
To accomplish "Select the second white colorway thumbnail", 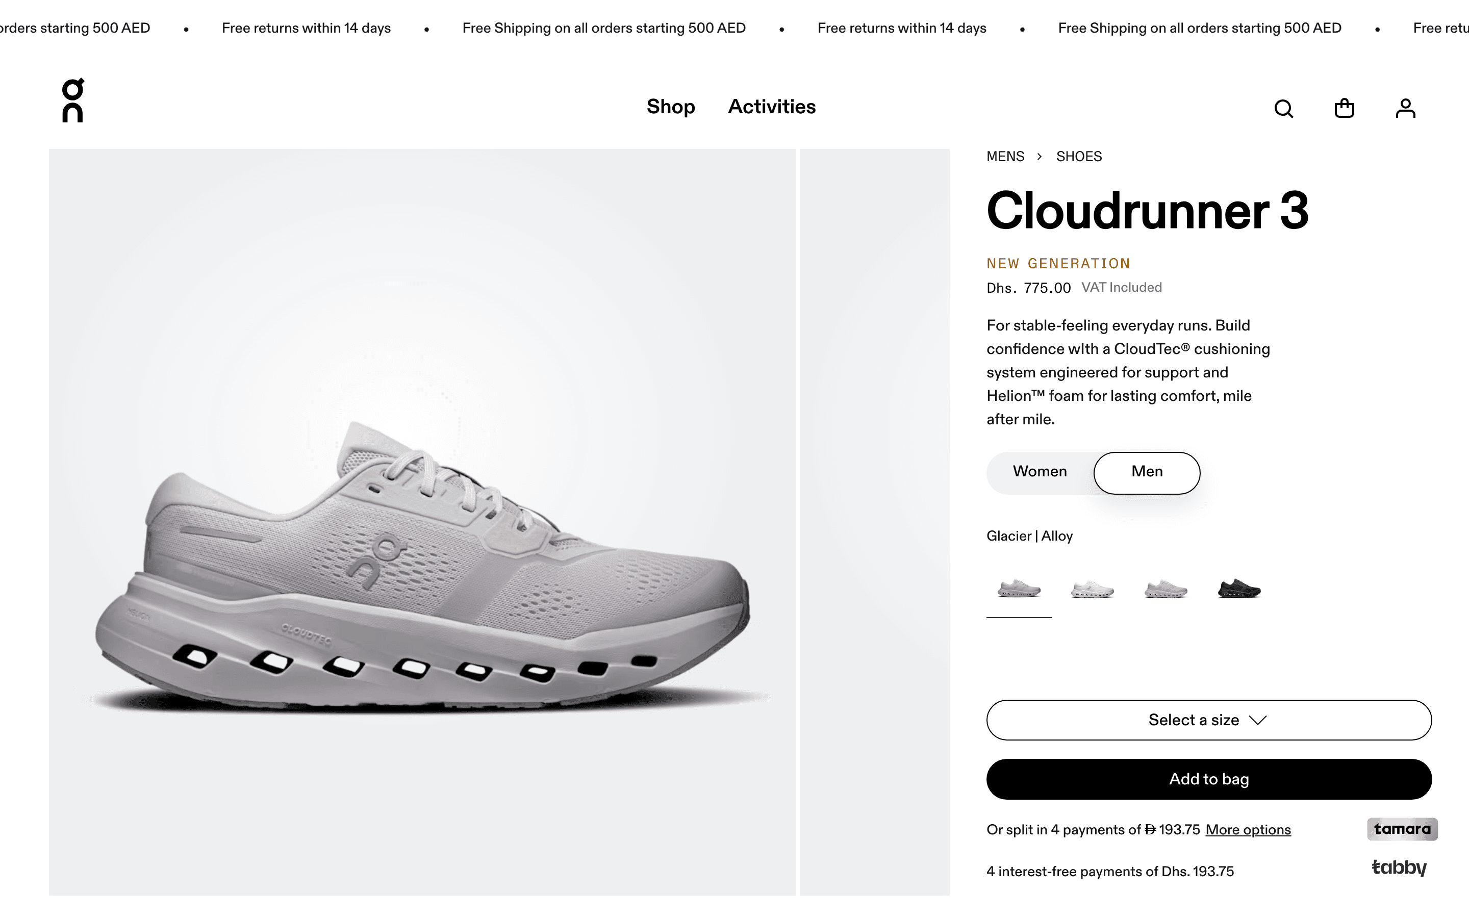I will click(1093, 588).
